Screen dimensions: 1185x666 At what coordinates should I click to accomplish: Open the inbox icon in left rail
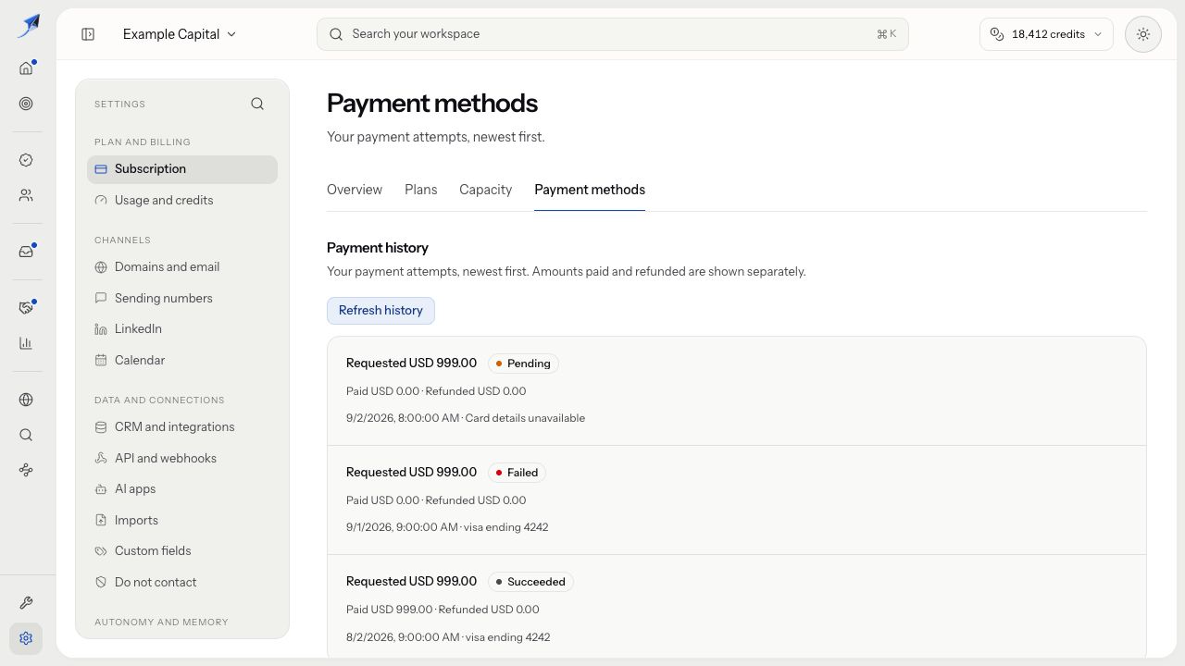26,252
